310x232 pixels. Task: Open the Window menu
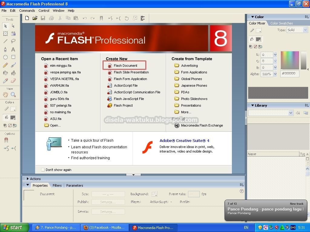click(58, 11)
